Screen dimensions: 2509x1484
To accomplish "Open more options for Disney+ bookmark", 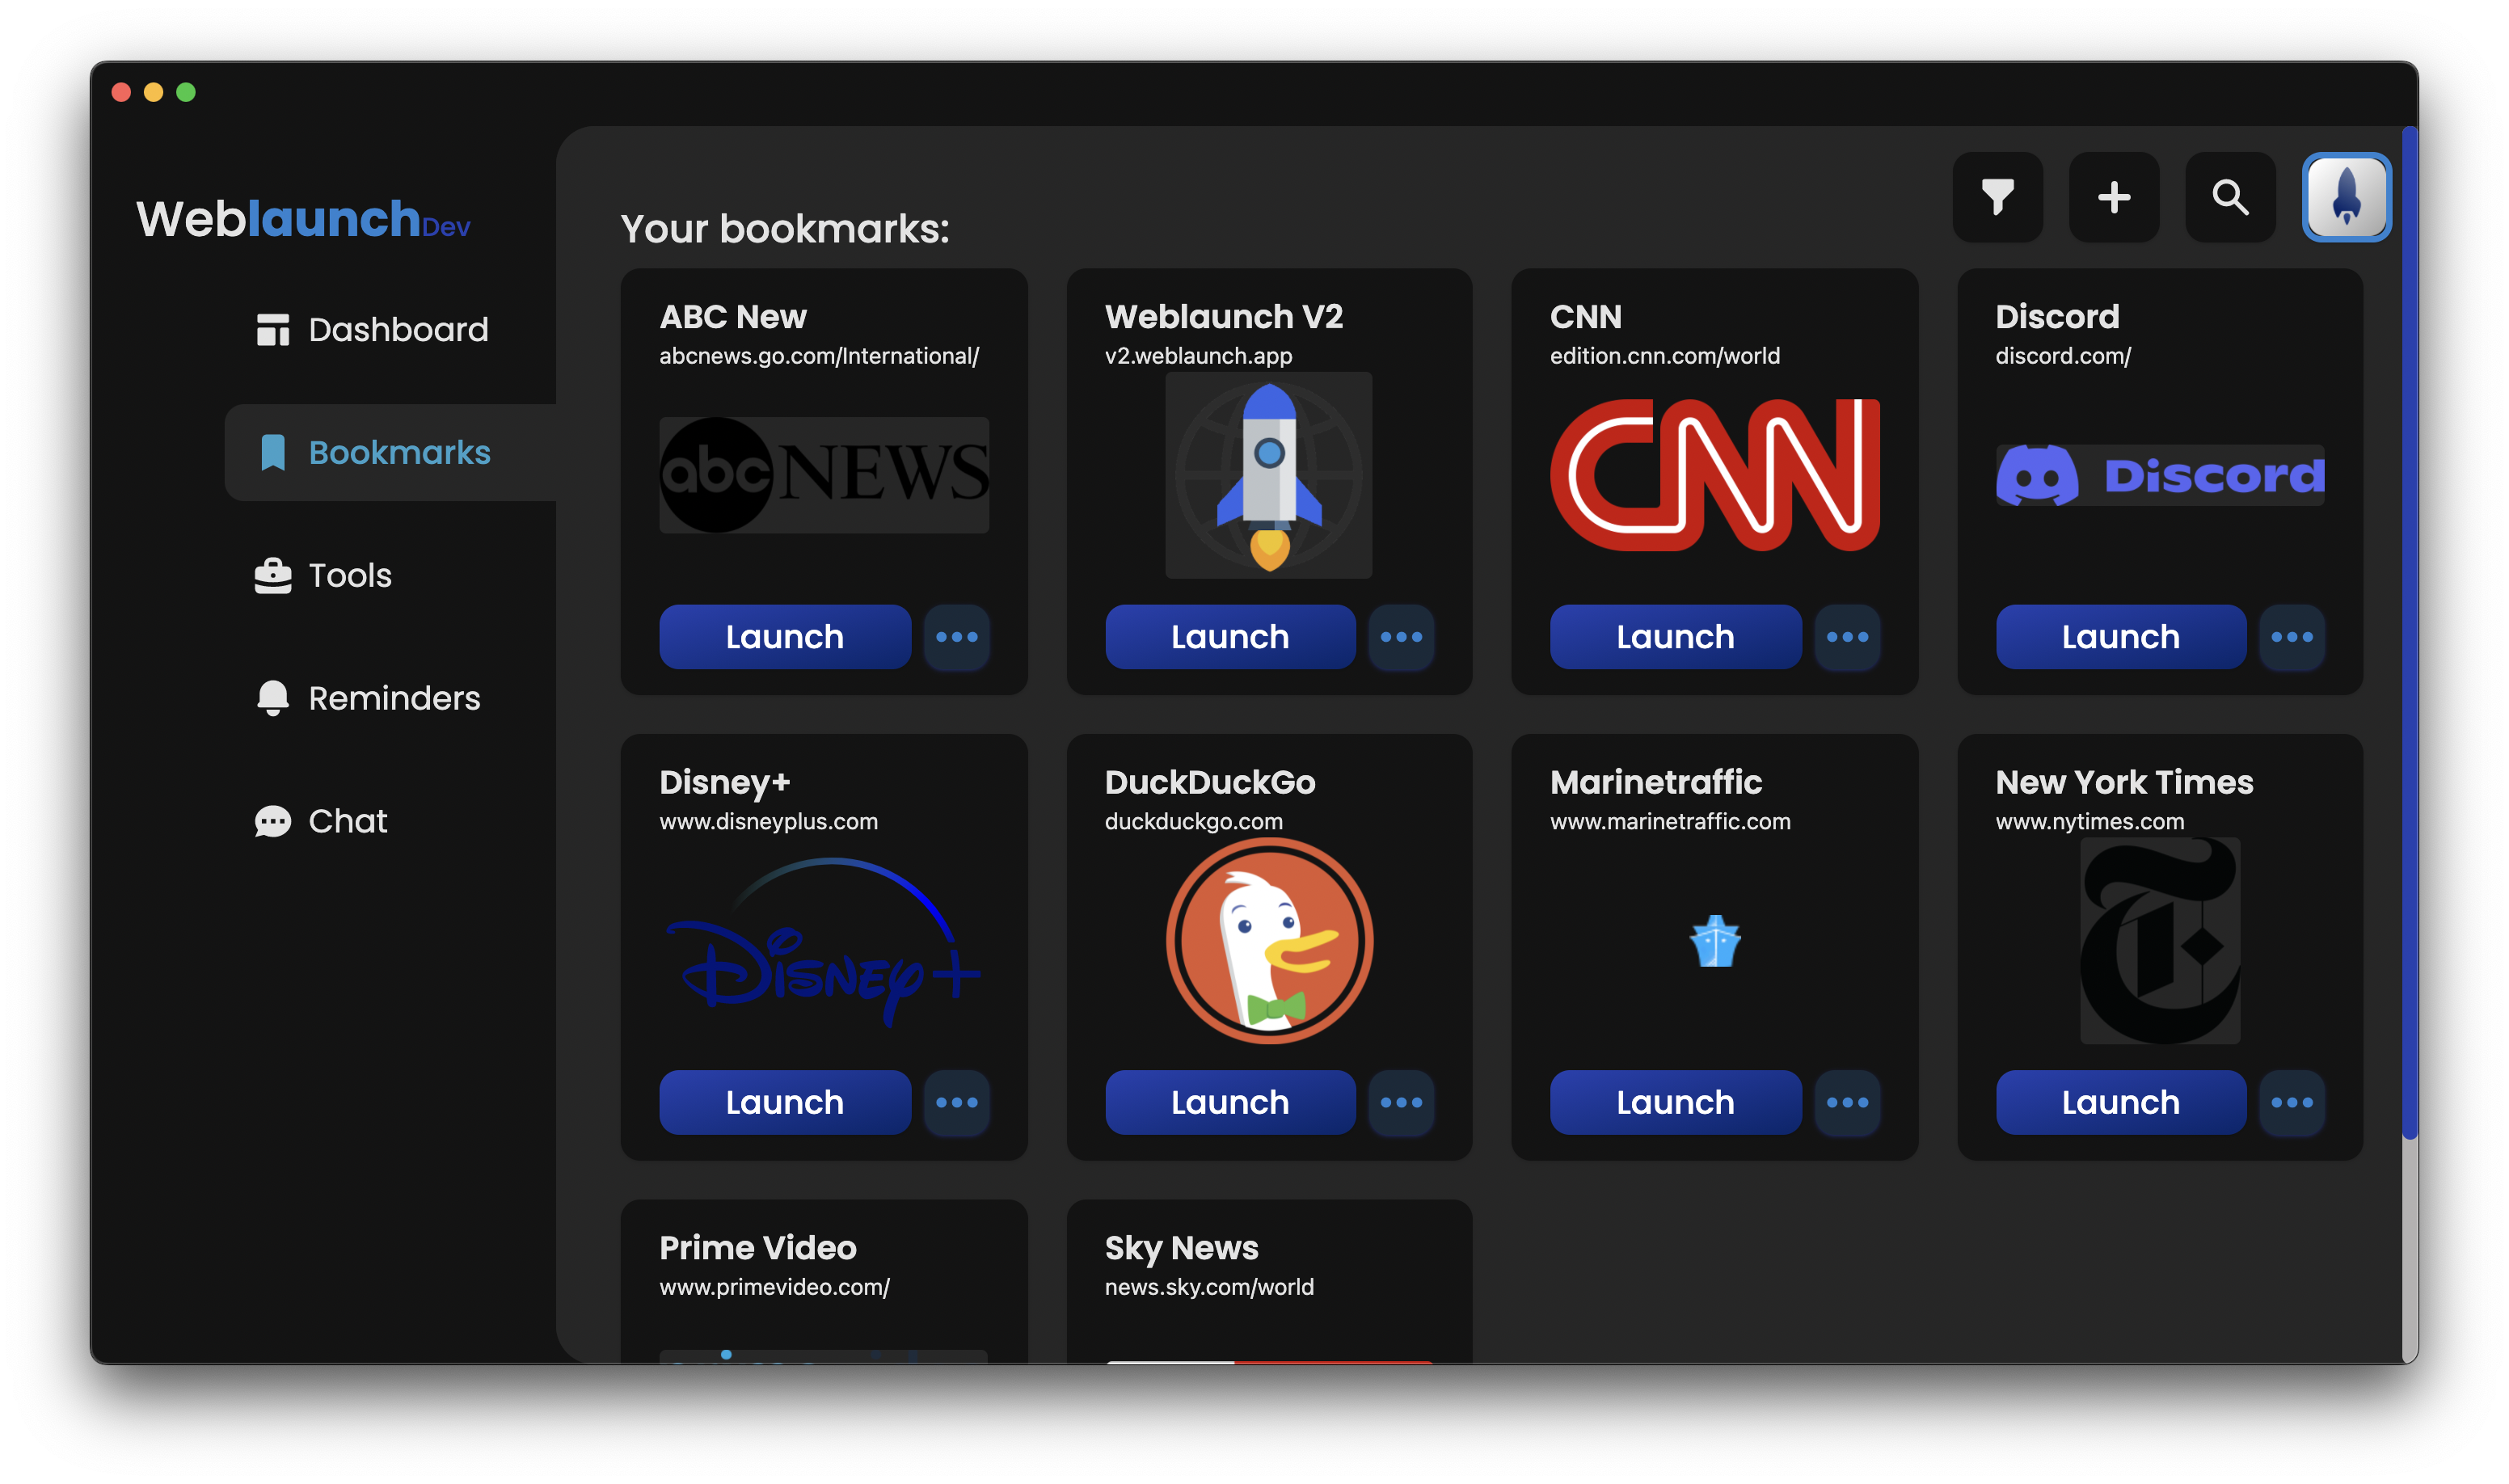I will [x=957, y=1102].
